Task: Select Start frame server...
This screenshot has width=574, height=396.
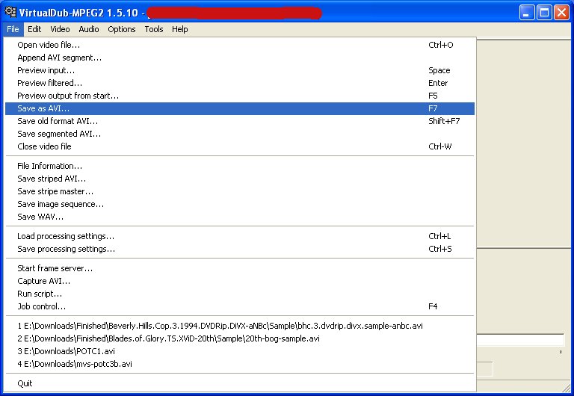Action: pyautogui.click(x=240, y=268)
